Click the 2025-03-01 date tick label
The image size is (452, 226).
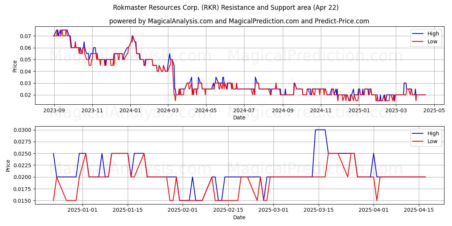(273, 210)
